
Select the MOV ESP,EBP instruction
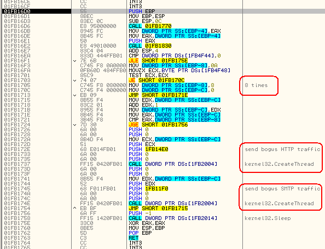click(147, 228)
